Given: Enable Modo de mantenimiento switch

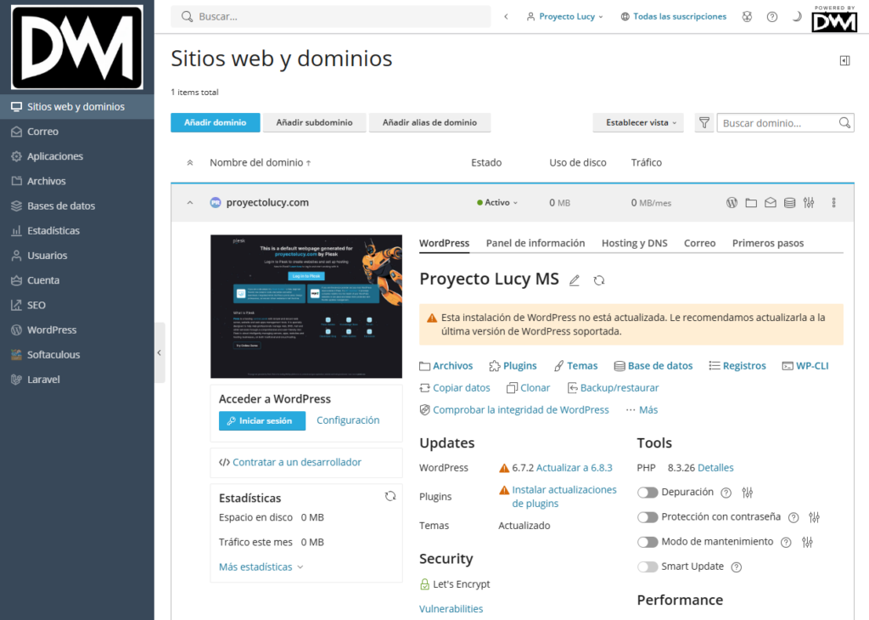Looking at the screenshot, I should click(648, 542).
